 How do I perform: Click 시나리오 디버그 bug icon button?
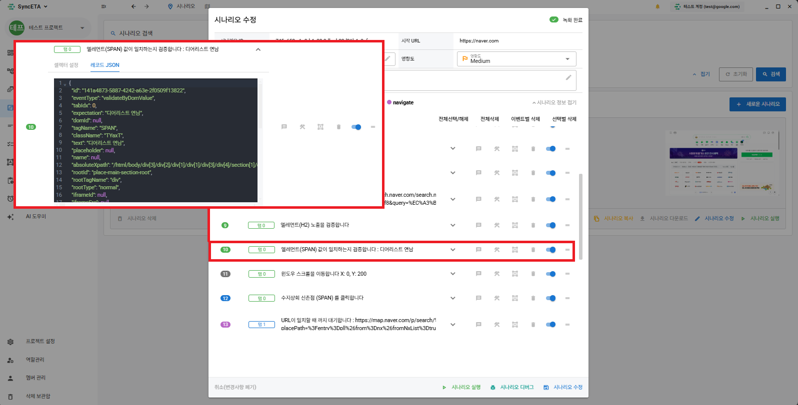tap(512, 387)
